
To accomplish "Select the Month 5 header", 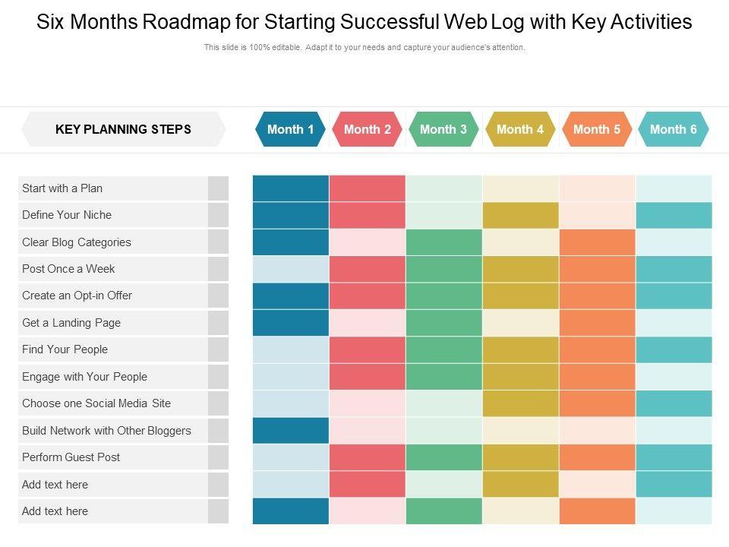I will 597,129.
